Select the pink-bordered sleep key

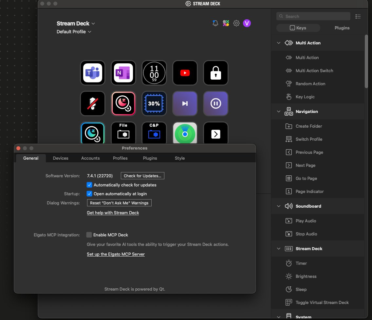[x=123, y=104]
